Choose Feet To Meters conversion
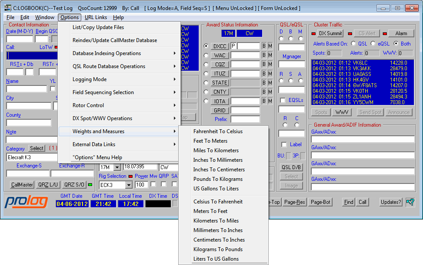The height and width of the screenshot is (265, 423). point(210,141)
